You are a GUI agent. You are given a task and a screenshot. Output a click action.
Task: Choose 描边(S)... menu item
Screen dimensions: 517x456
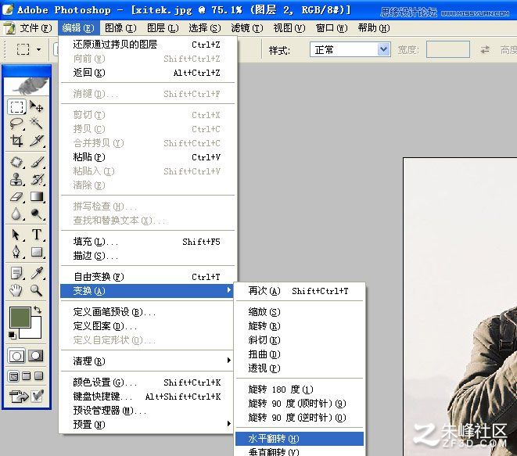coord(146,256)
